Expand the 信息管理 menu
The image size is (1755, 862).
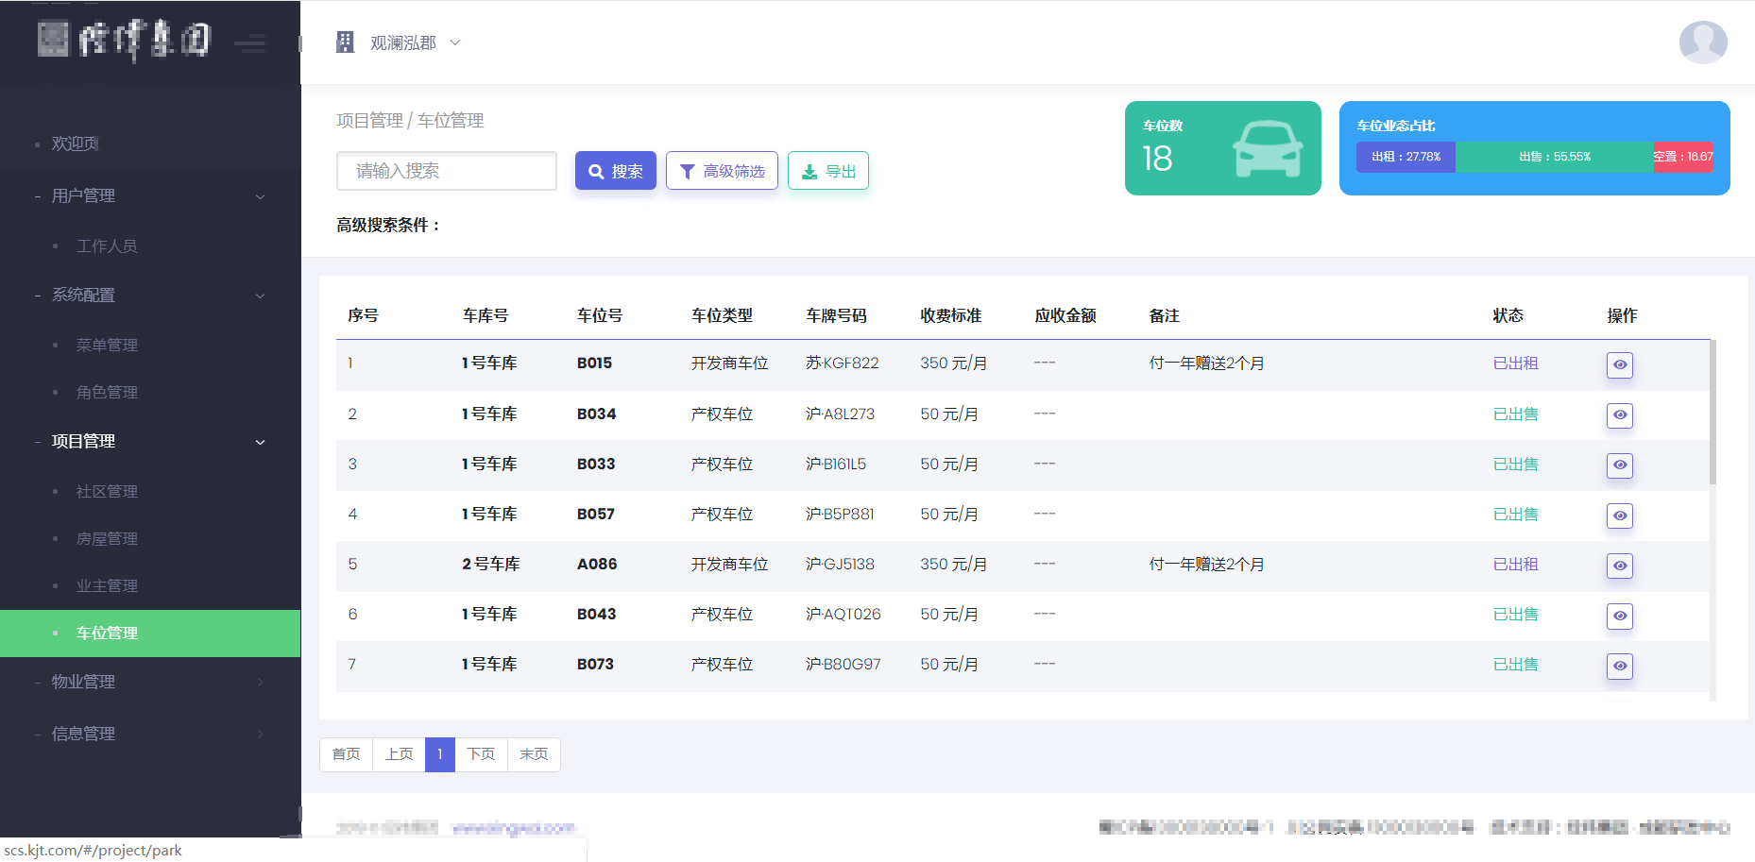coord(150,734)
